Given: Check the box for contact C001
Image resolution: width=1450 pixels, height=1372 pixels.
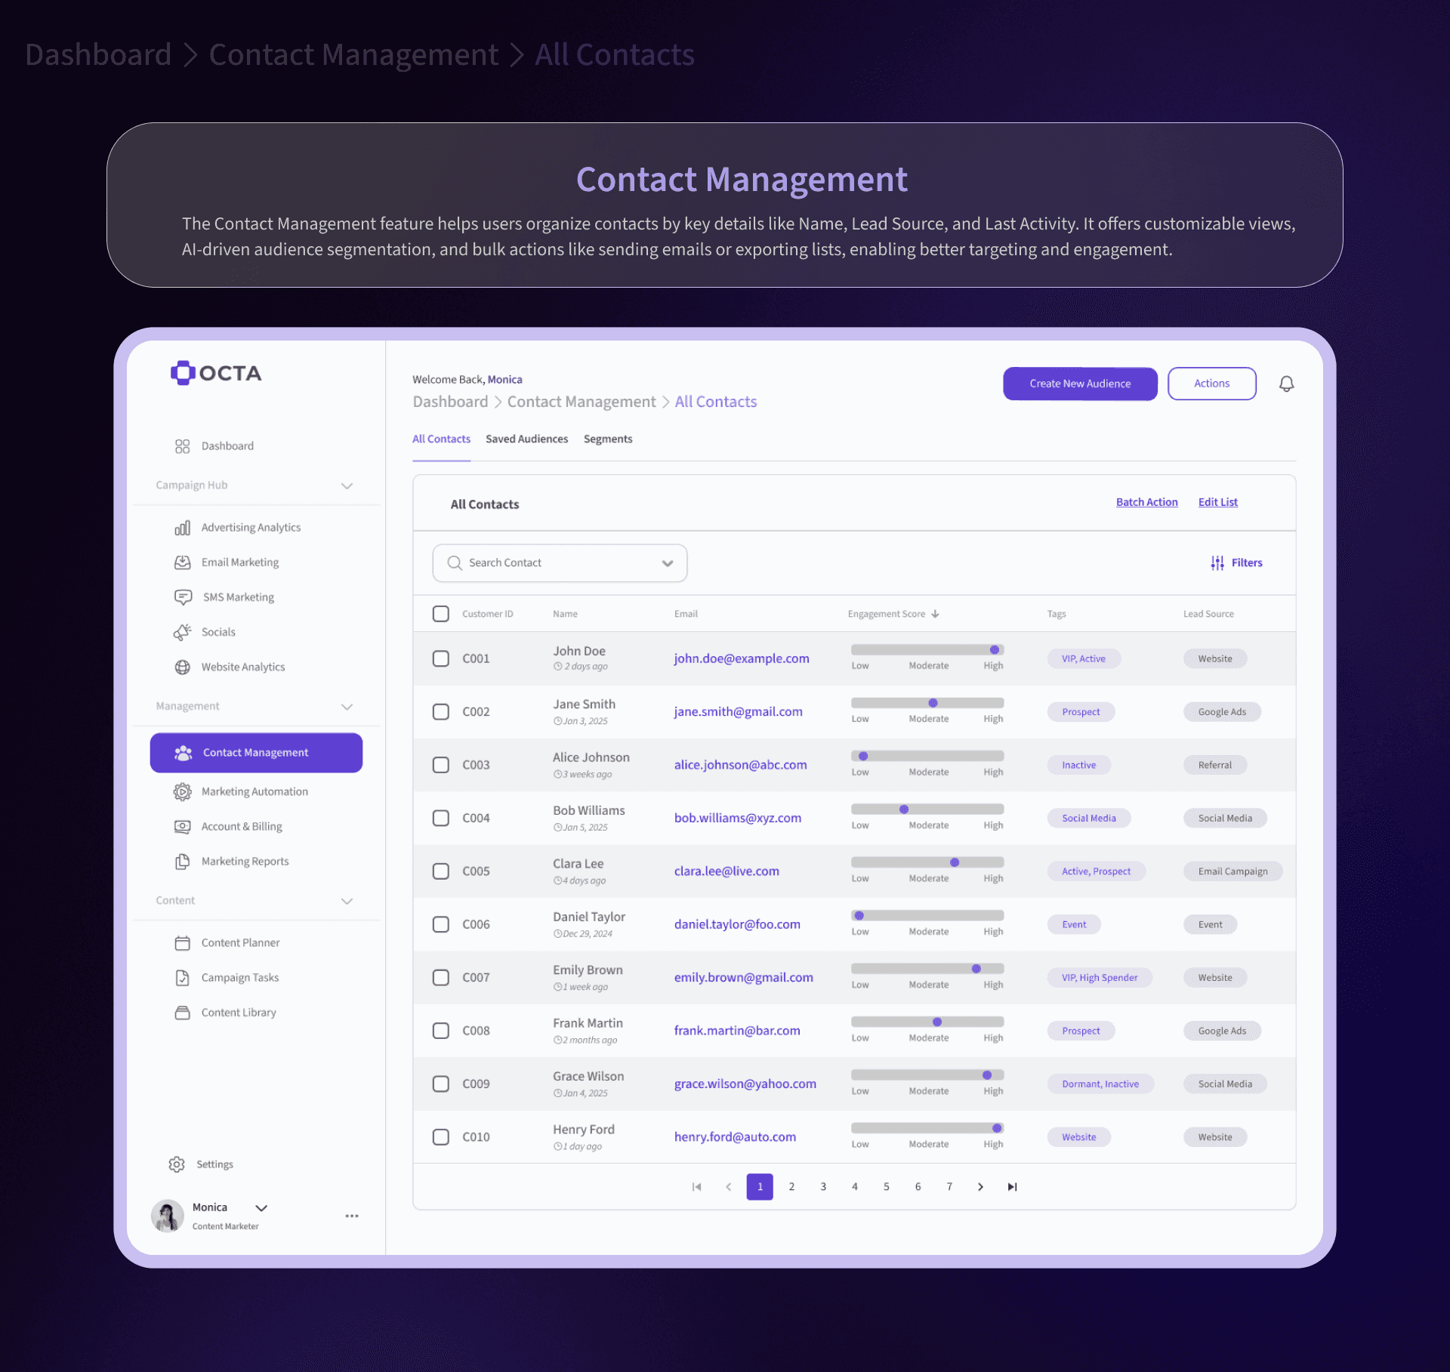Looking at the screenshot, I should pyautogui.click(x=441, y=658).
